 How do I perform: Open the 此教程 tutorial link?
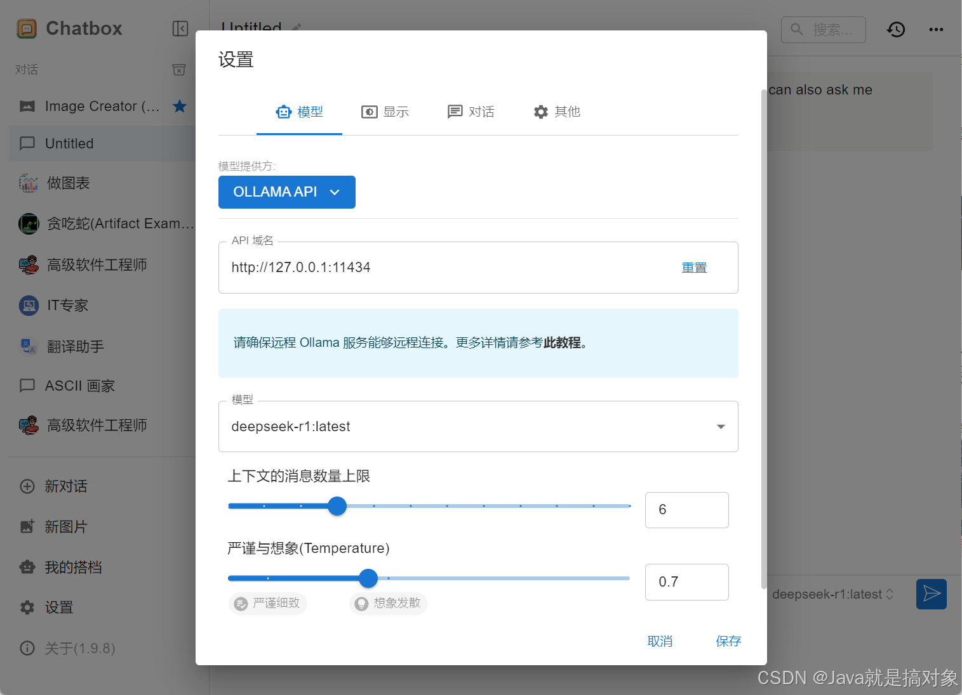pos(562,342)
